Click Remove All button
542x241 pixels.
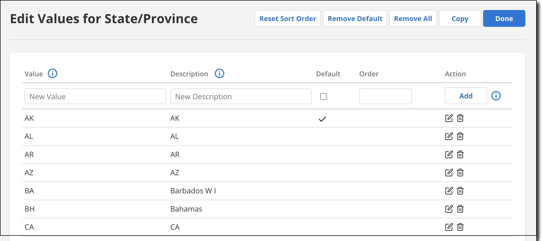point(413,18)
